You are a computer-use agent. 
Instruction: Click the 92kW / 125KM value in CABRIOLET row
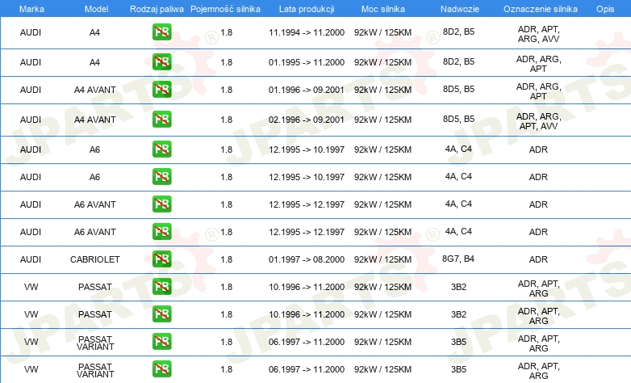[x=382, y=259]
